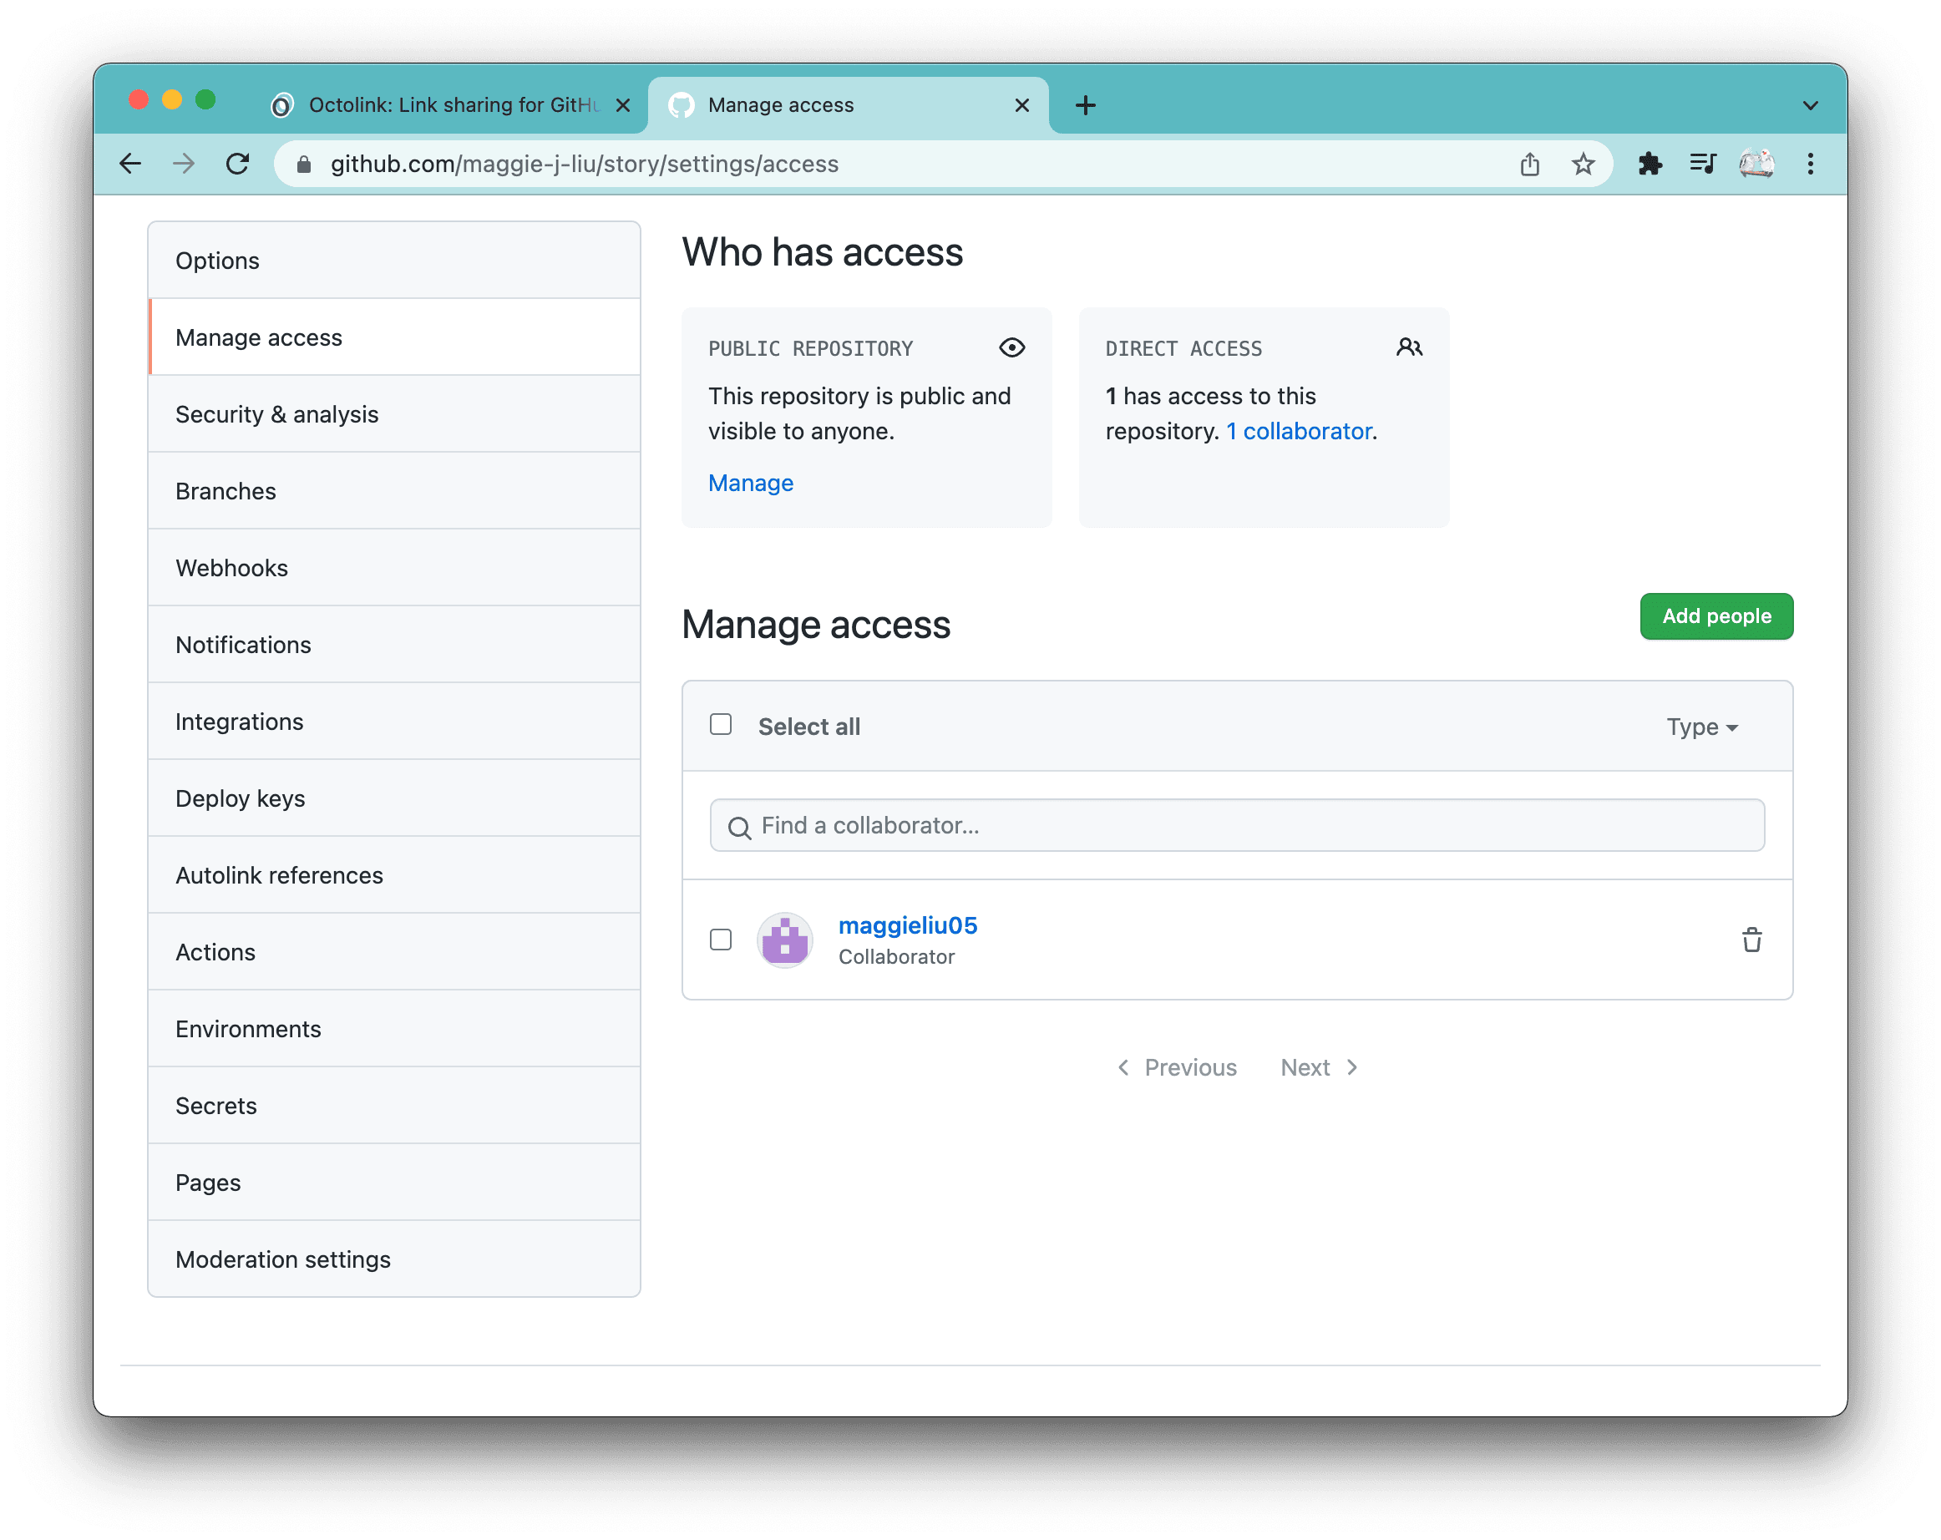This screenshot has width=1941, height=1540.
Task: Open Integrations settings
Action: click(394, 722)
